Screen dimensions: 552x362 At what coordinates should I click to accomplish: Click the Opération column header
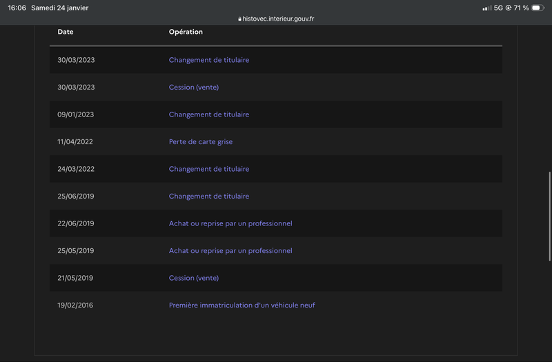[186, 32]
